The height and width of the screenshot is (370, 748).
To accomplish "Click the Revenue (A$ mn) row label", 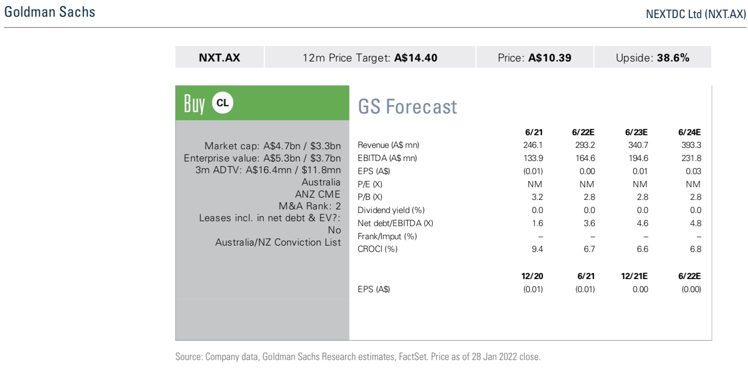I will [388, 145].
